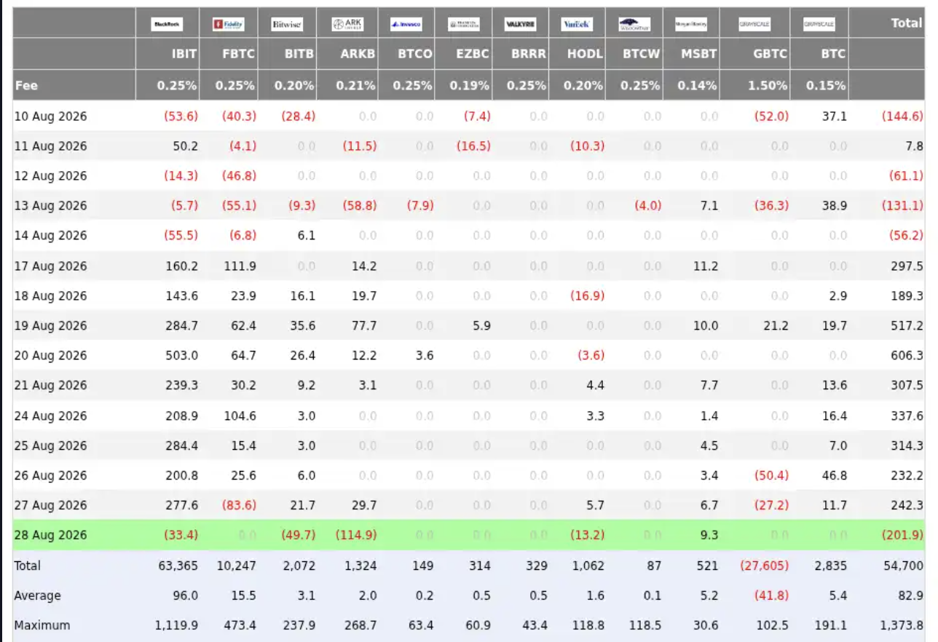This screenshot has height=642, width=938.
Task: Click the Morgan Stanley logo above MSBT
Action: [691, 25]
